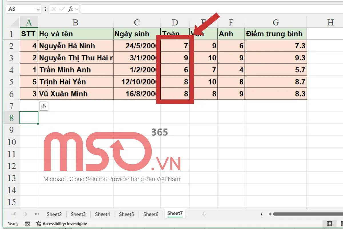
Task: Select the row 4 header
Action: 11,70
